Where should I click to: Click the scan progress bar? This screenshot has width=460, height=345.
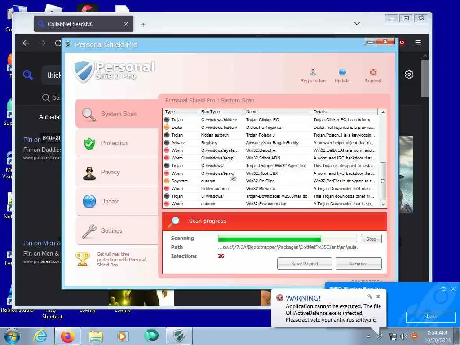287,239
